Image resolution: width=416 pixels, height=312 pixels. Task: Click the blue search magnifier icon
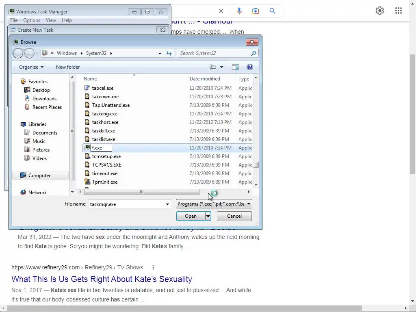[272, 11]
